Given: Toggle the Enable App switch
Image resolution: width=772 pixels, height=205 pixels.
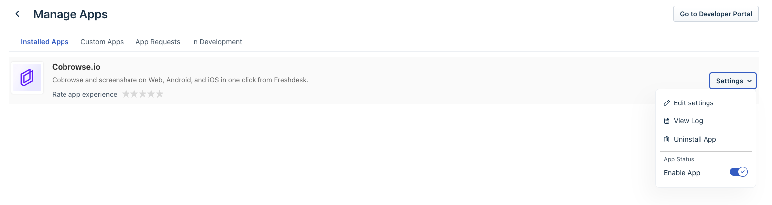Looking at the screenshot, I should click(738, 172).
